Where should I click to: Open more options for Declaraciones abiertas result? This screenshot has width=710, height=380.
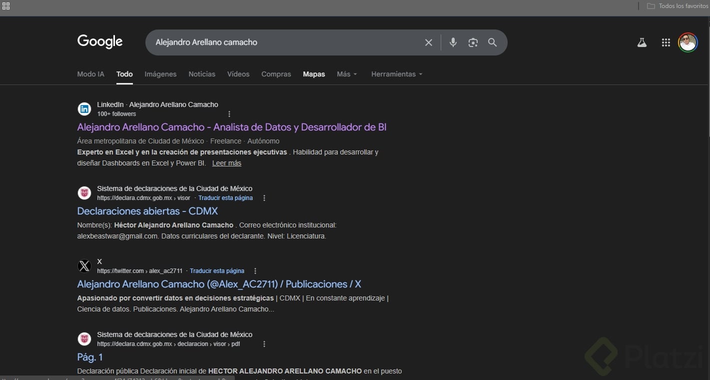click(264, 198)
